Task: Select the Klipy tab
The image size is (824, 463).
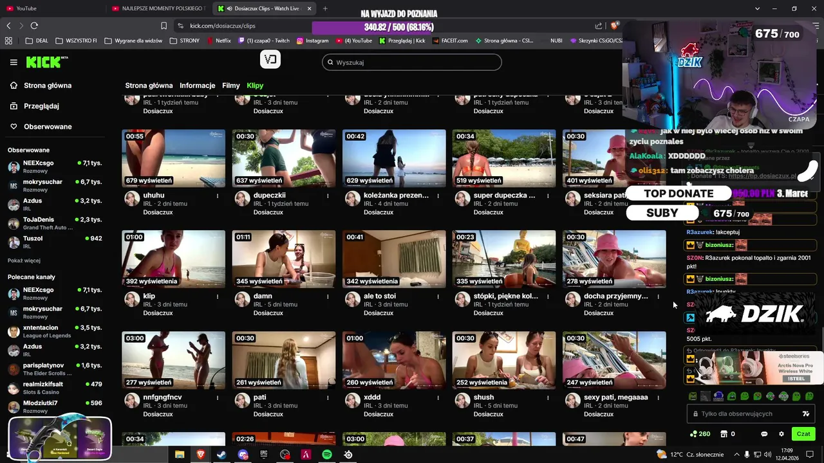Action: [x=255, y=86]
